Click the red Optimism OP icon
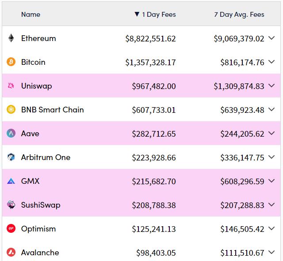 (x=11, y=229)
